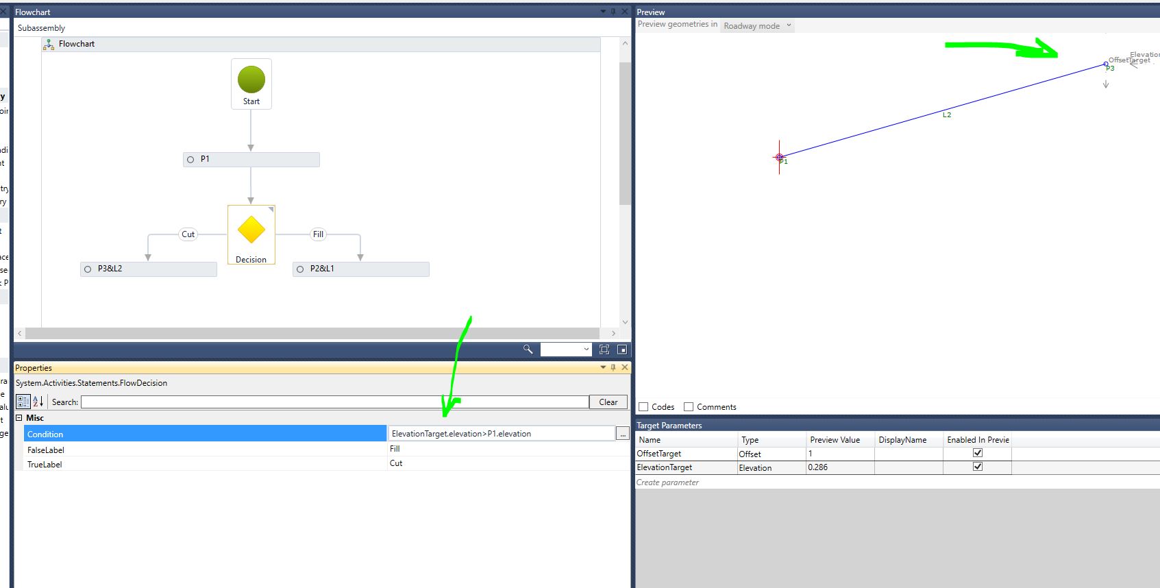Click the Condition value field
Image resolution: width=1160 pixels, height=588 pixels.
point(502,434)
